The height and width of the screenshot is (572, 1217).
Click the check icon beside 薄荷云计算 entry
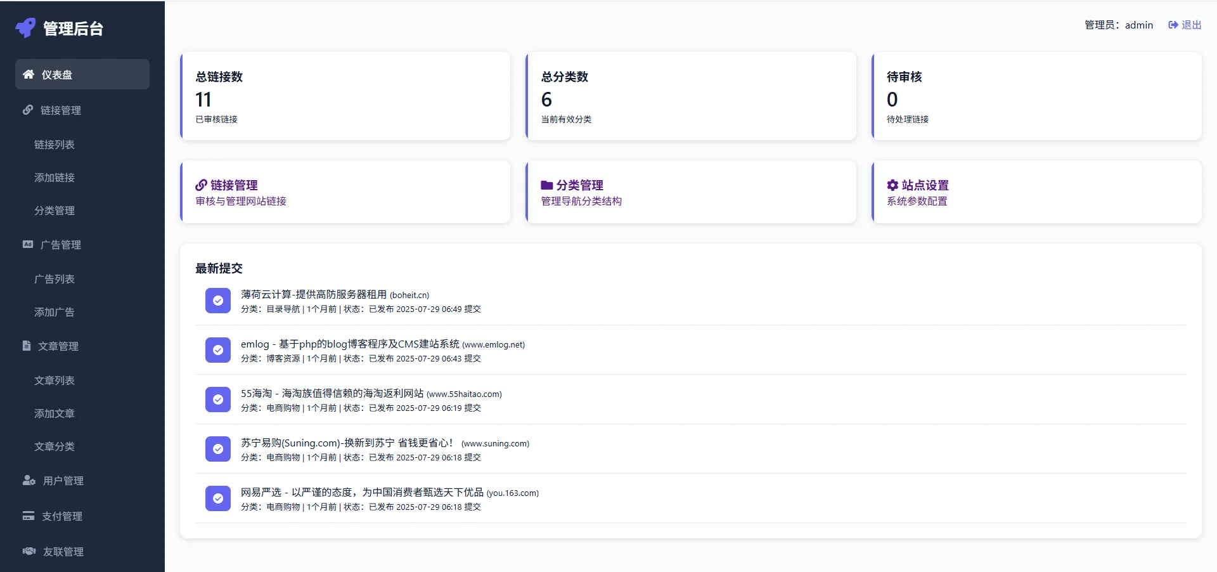click(x=218, y=301)
